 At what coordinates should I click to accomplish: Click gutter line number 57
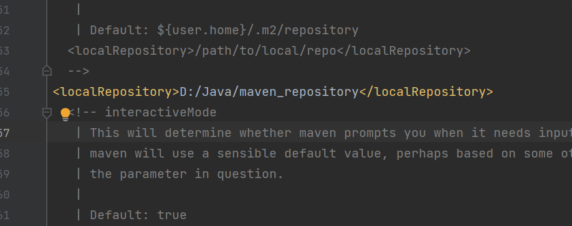(x=5, y=133)
